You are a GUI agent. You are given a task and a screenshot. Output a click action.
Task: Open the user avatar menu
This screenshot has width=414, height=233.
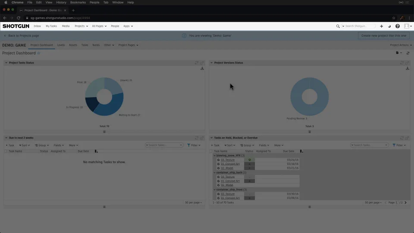pos(408,26)
